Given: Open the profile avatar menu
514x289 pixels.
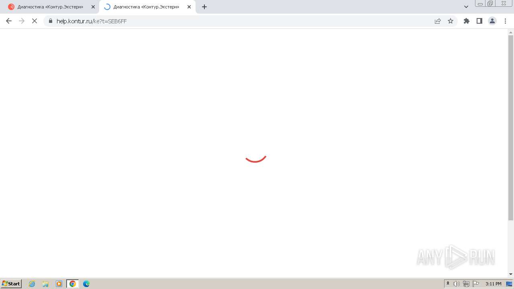Looking at the screenshot, I should click(x=492, y=21).
